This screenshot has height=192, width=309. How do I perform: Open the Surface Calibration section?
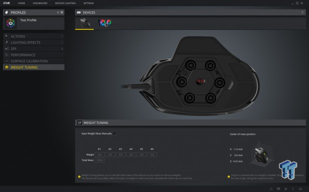[34, 61]
